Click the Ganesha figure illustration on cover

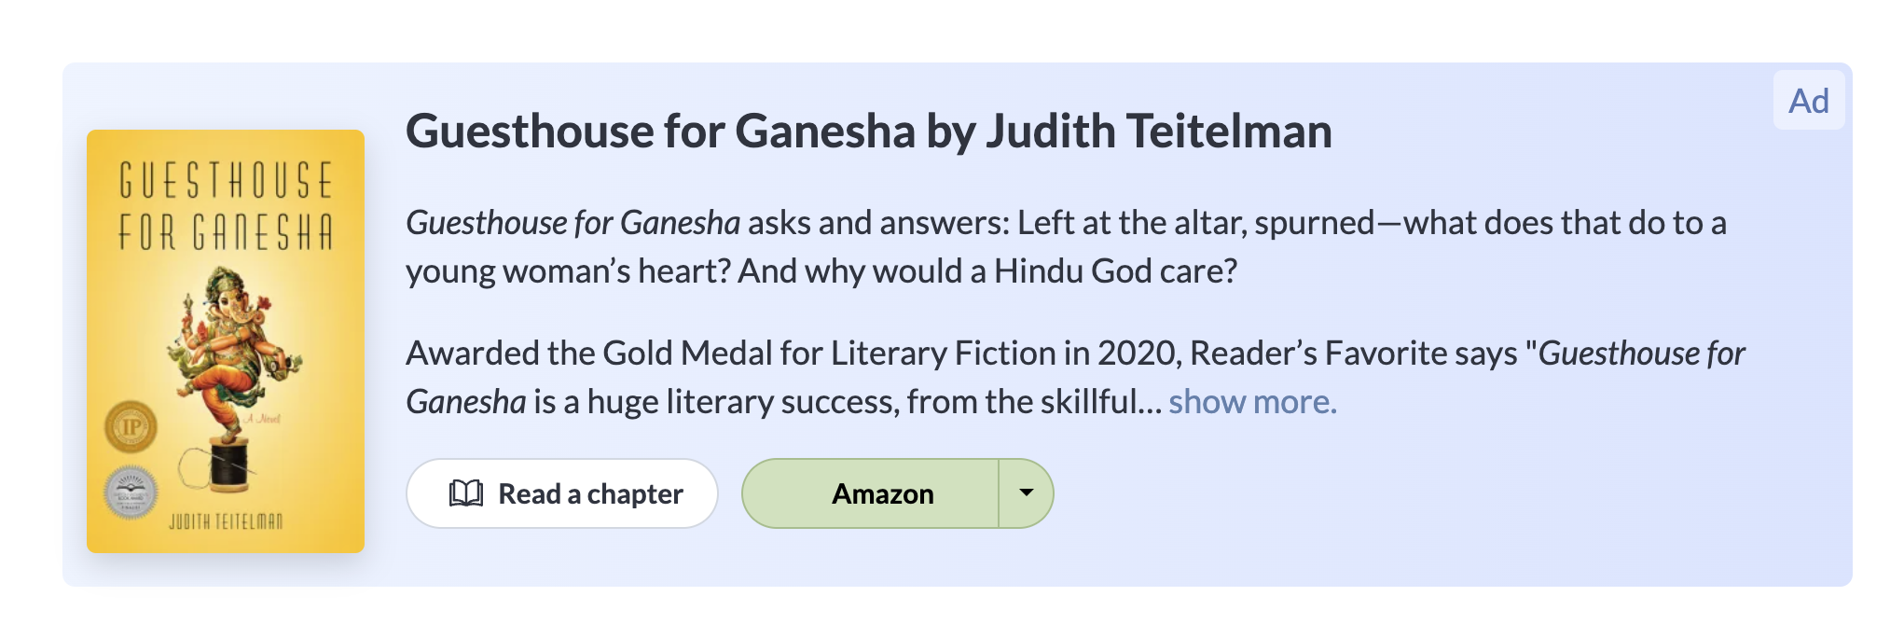[x=233, y=354]
